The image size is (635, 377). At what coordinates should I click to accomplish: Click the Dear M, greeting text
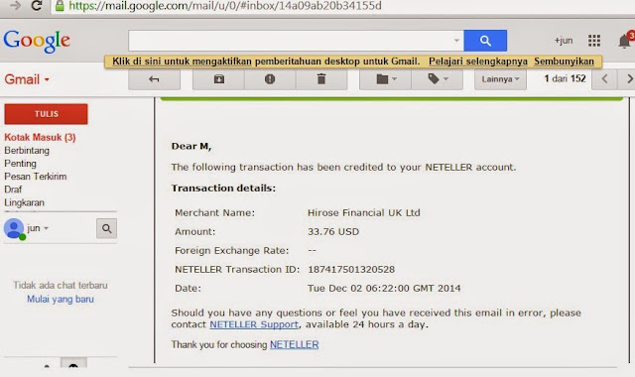191,146
